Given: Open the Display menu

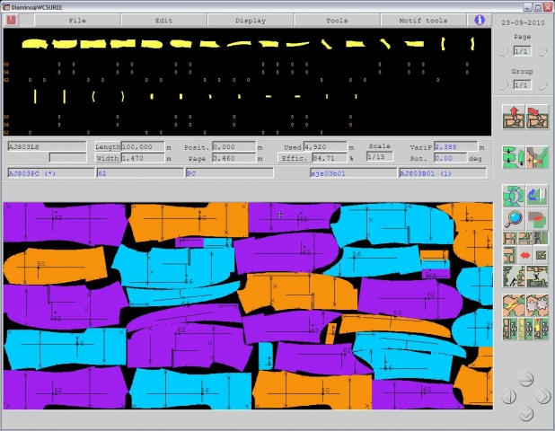Looking at the screenshot, I should pyautogui.click(x=251, y=20).
